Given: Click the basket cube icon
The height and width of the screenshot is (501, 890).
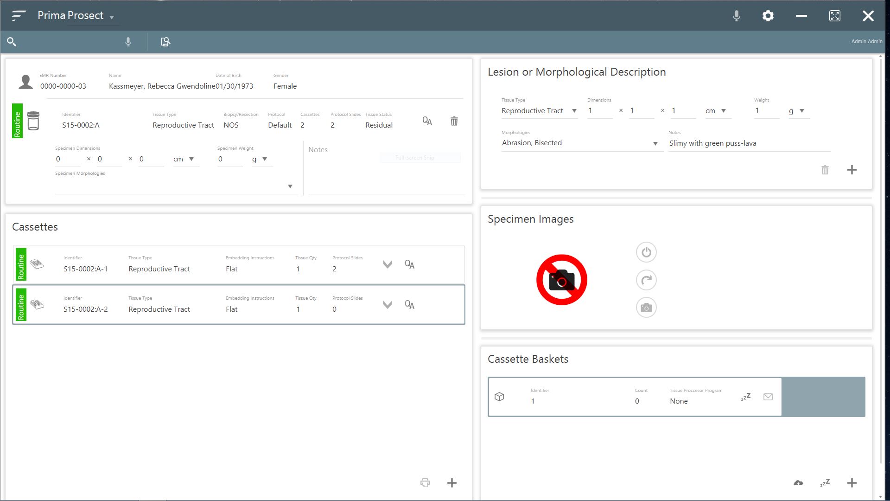Looking at the screenshot, I should point(499,397).
